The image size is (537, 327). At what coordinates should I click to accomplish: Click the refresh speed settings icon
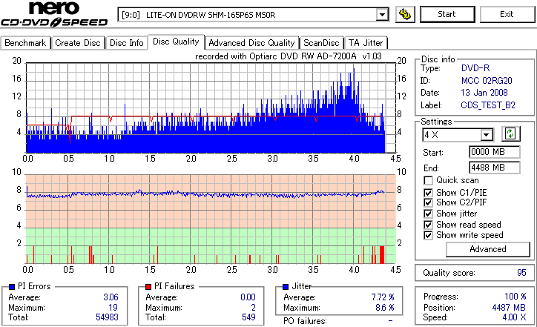510,133
